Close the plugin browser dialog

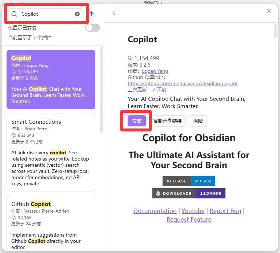pos(269,11)
